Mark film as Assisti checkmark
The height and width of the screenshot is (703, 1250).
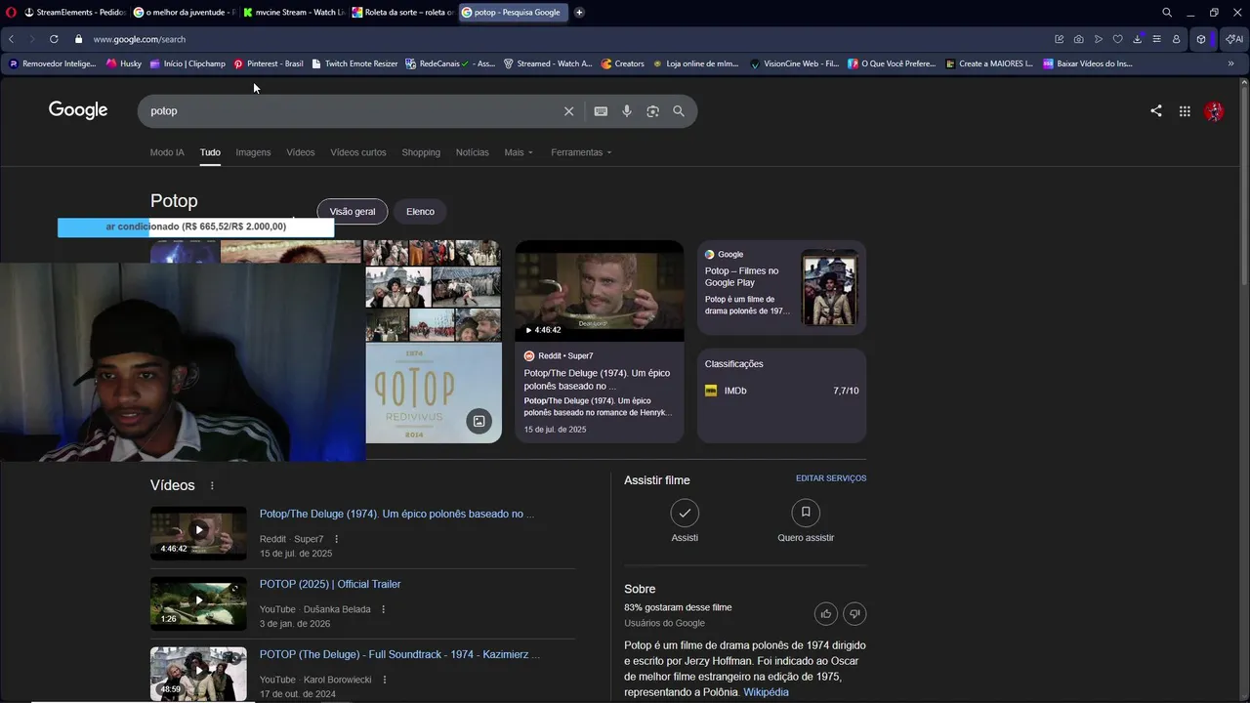[685, 513]
